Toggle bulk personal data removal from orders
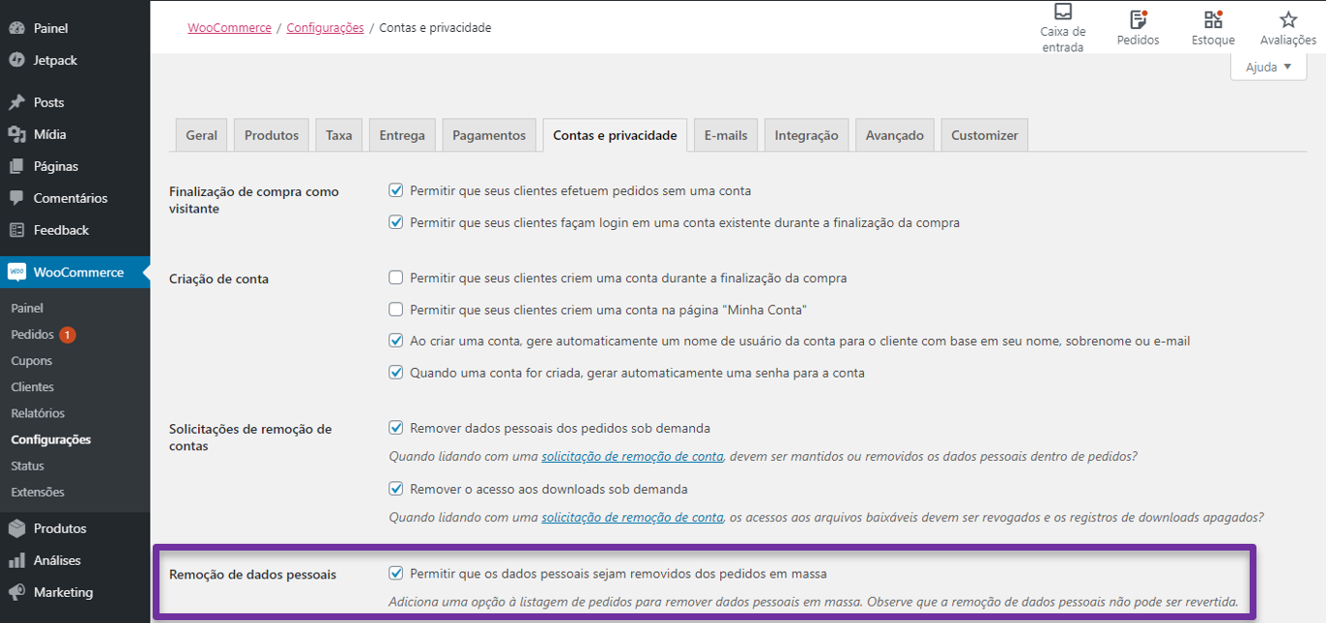The height and width of the screenshot is (623, 1327). coord(395,573)
